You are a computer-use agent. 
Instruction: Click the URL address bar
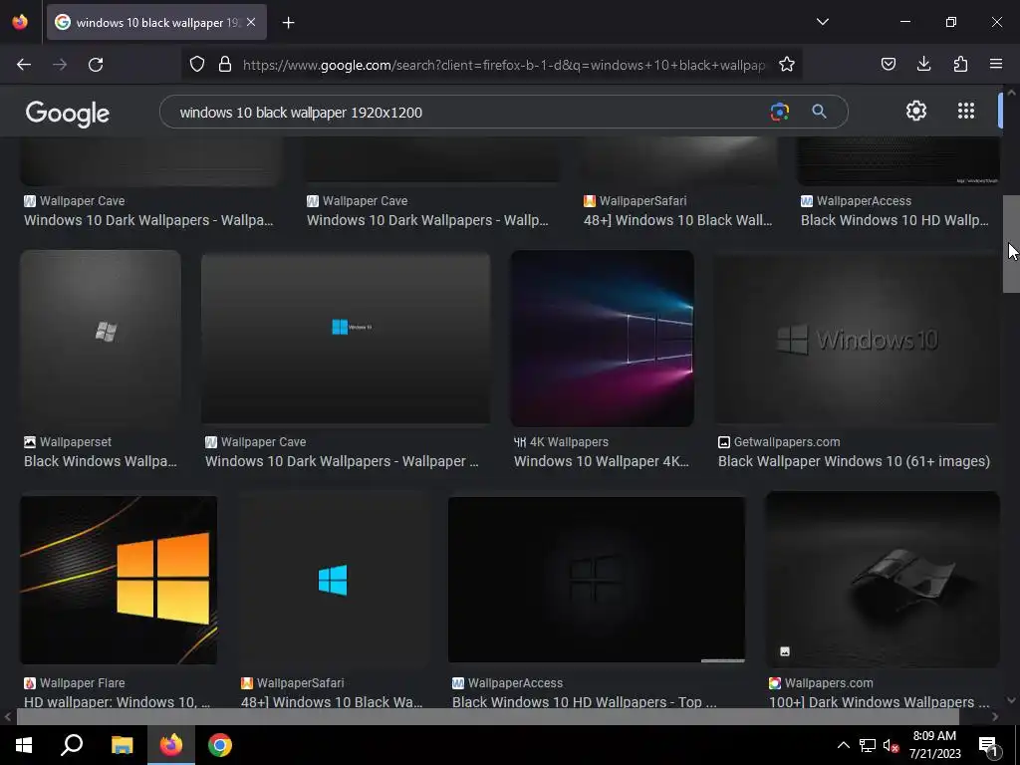click(x=504, y=65)
